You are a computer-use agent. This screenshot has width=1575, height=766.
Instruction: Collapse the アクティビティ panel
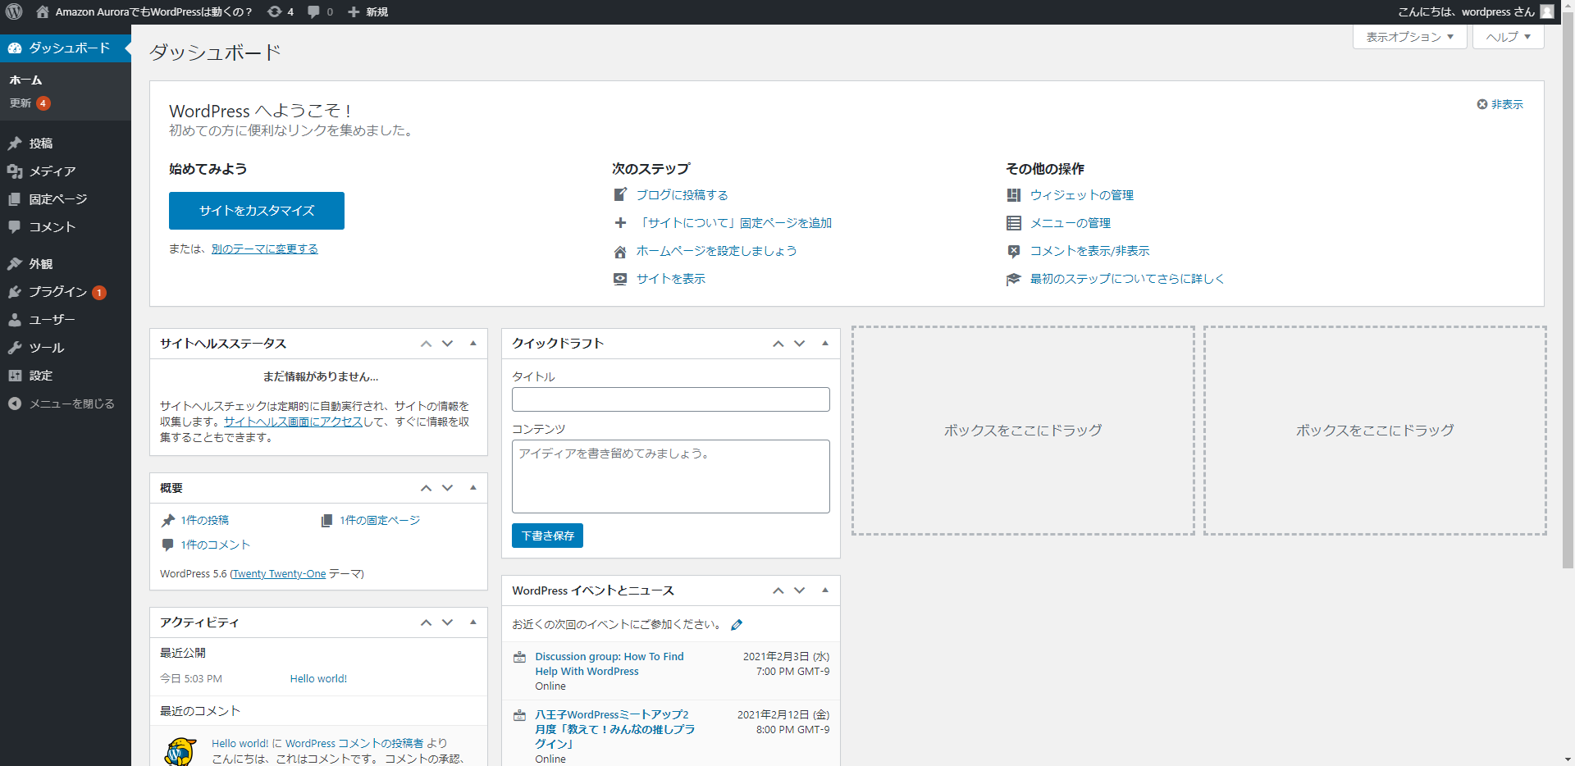pos(472,622)
